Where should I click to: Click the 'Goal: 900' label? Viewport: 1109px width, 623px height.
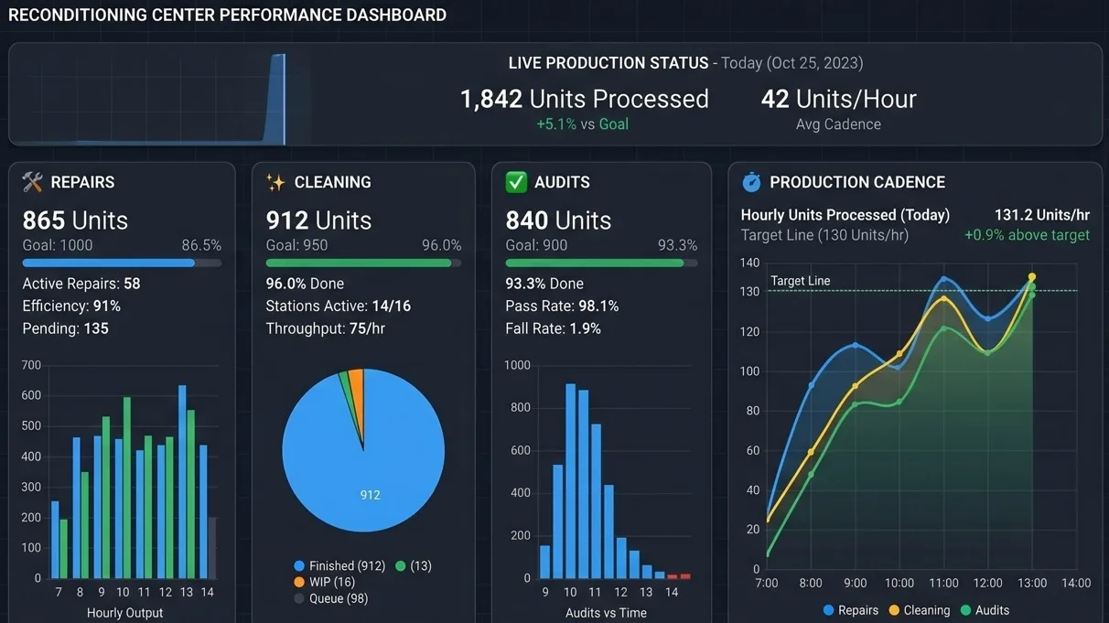536,245
